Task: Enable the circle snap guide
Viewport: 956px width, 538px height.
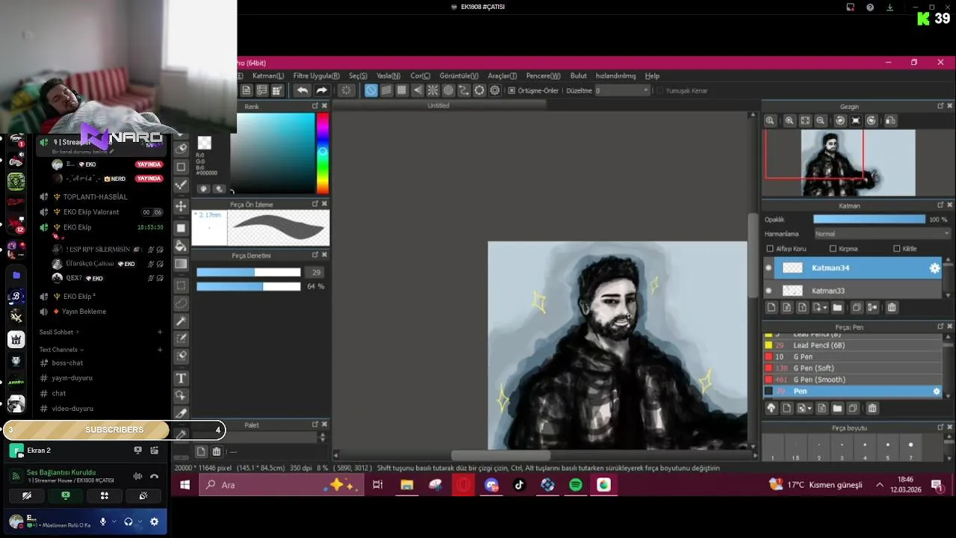Action: coord(448,90)
